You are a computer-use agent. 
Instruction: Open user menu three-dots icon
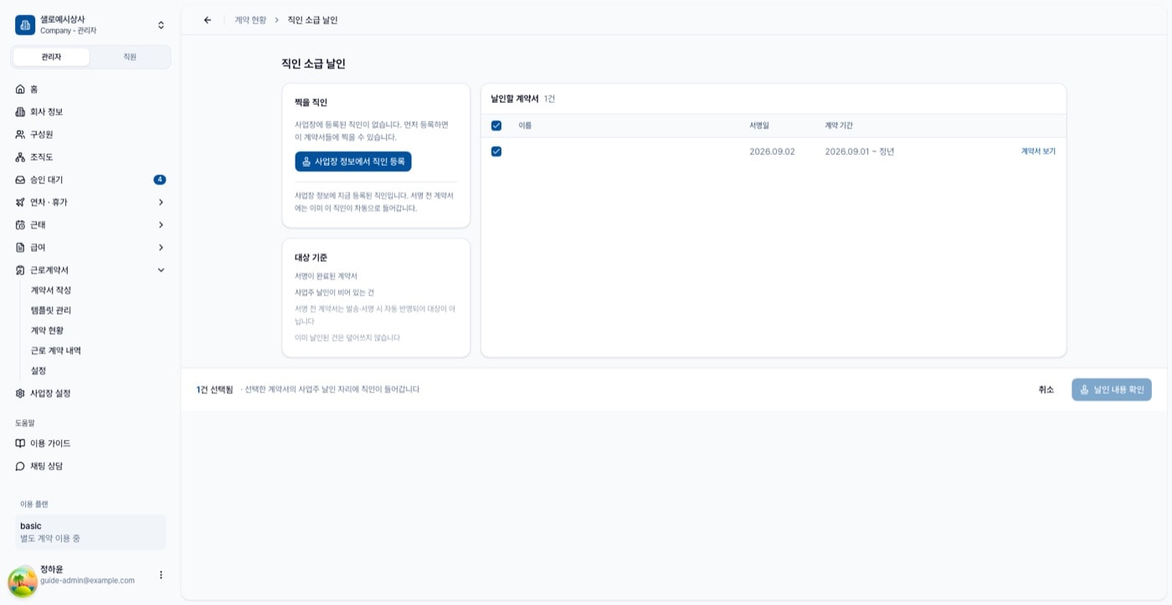coord(161,575)
